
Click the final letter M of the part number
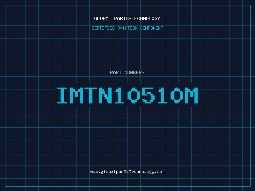(x=191, y=95)
